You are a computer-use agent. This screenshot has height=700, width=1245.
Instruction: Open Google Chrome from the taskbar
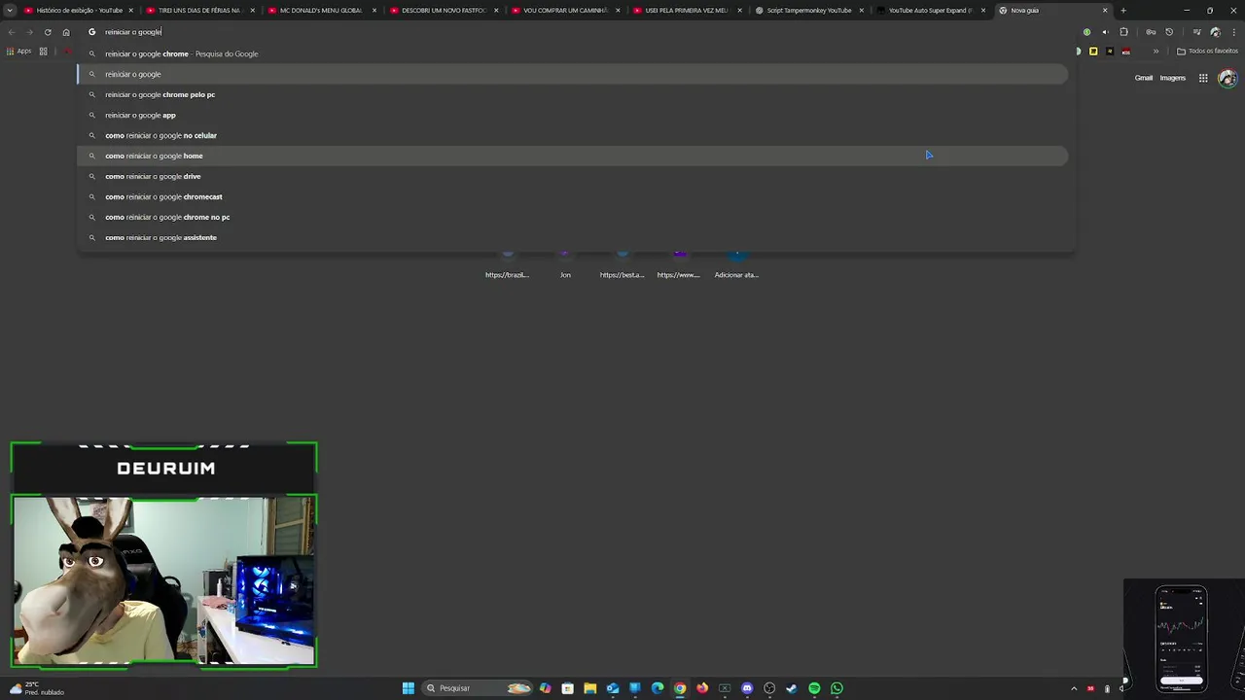(680, 688)
